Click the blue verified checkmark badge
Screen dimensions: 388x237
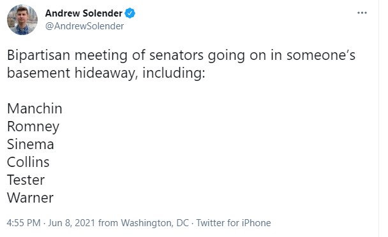coord(130,13)
